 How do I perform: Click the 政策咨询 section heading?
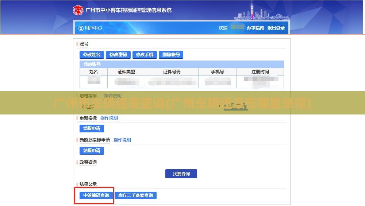[88, 162]
